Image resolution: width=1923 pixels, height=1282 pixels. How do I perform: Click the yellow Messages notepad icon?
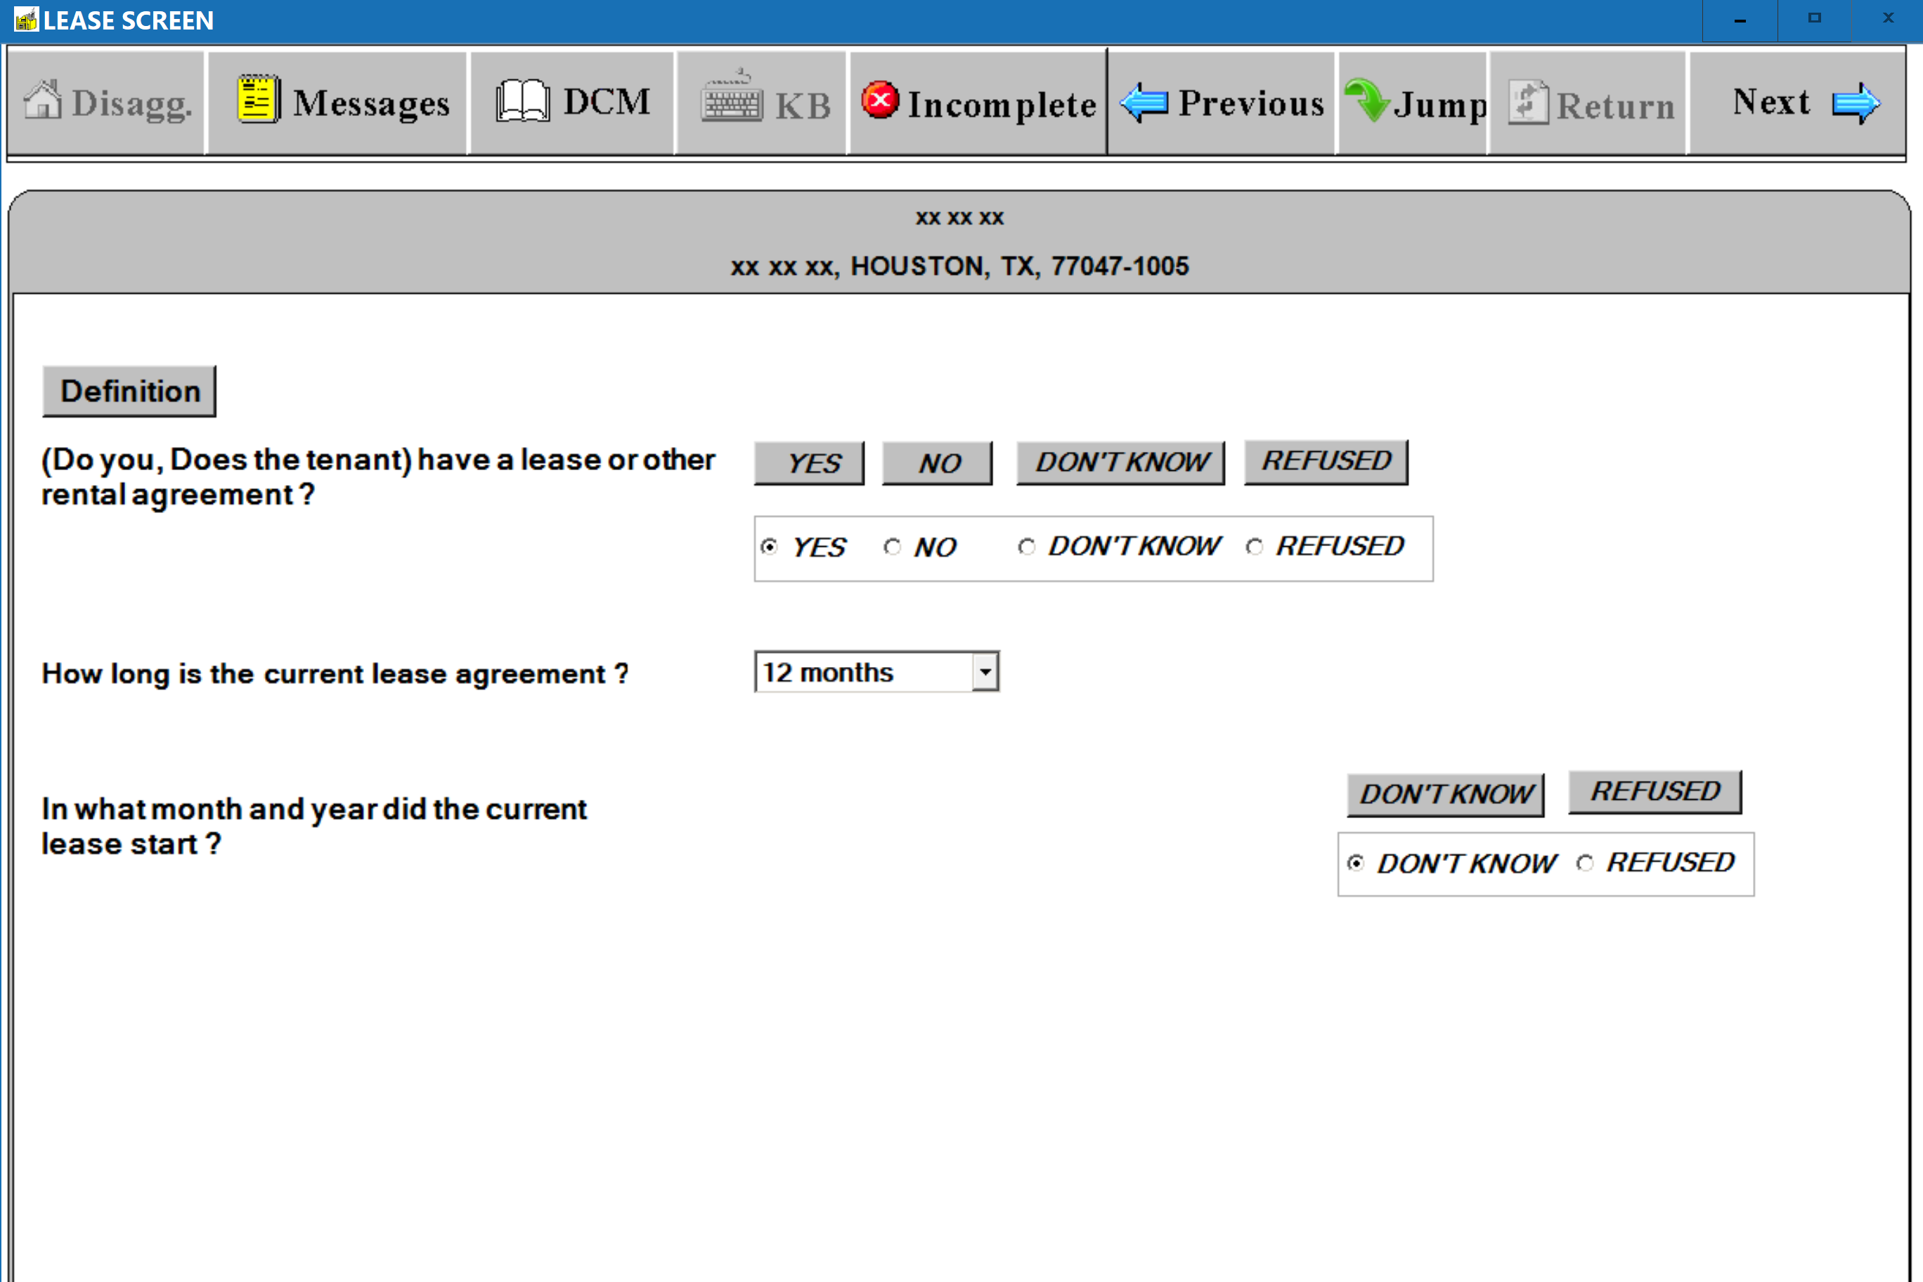pyautogui.click(x=259, y=100)
